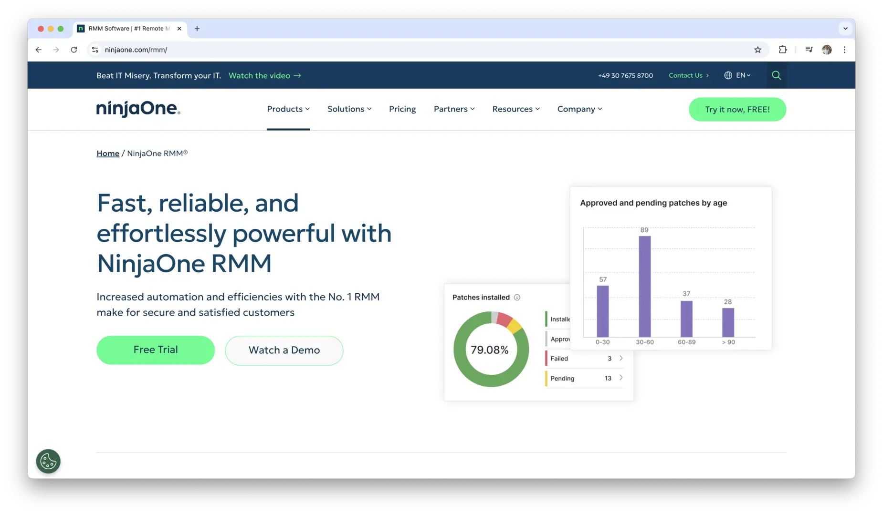Click the 30-60 bar in the chart
The width and height of the screenshot is (883, 515).
pos(644,287)
